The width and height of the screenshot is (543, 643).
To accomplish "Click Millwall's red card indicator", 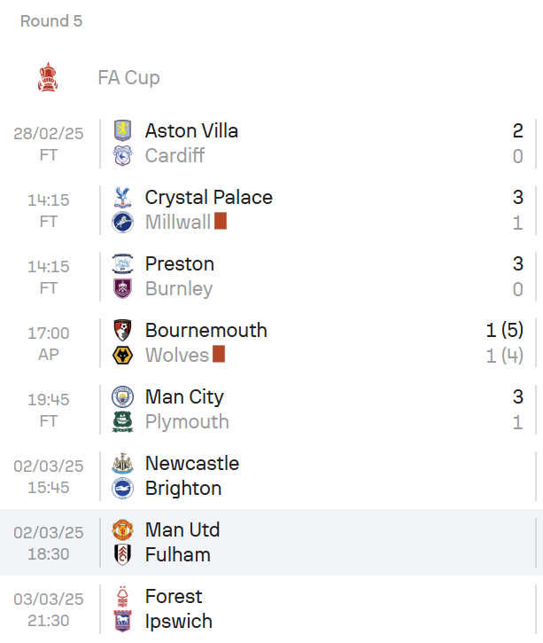I will click(x=221, y=221).
